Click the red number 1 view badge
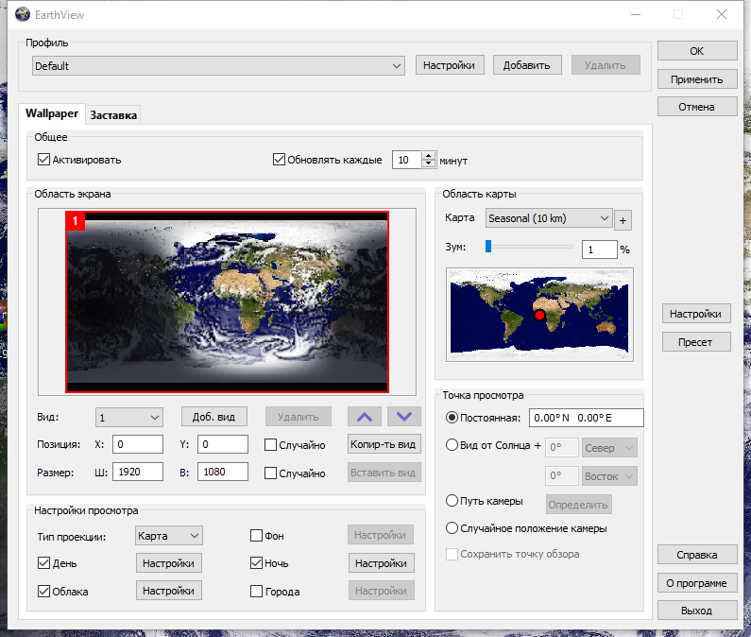This screenshot has height=637, width=751. tap(76, 220)
